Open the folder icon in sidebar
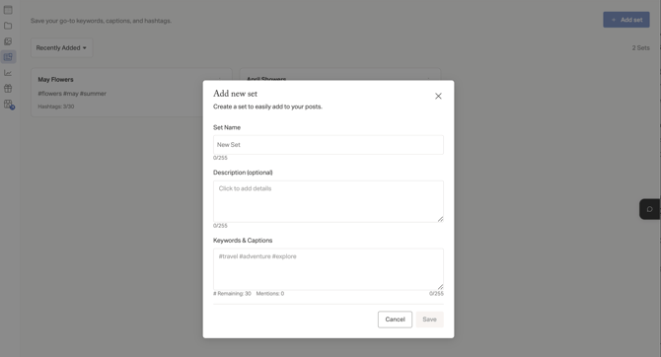Viewport: 661px width, 357px height. tap(8, 26)
